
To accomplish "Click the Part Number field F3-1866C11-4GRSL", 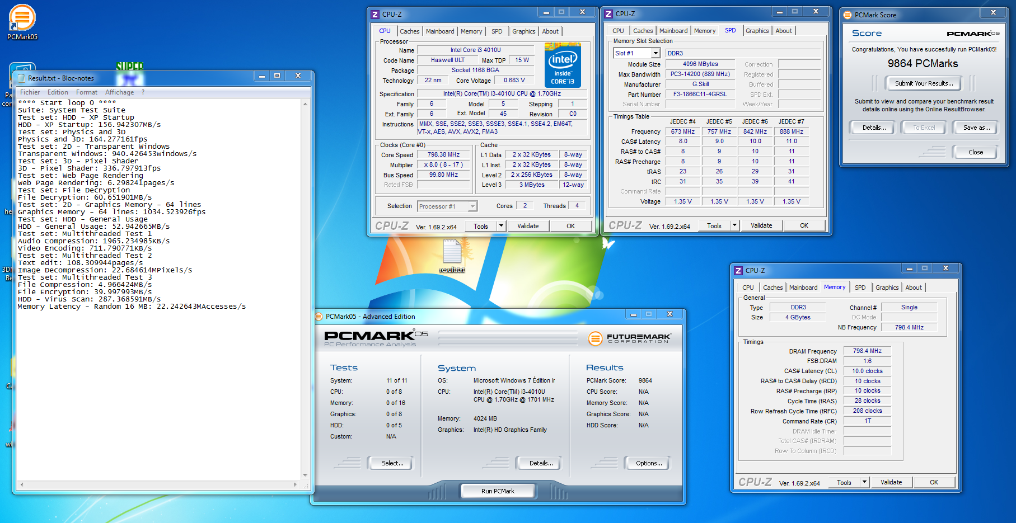I will pos(700,94).
